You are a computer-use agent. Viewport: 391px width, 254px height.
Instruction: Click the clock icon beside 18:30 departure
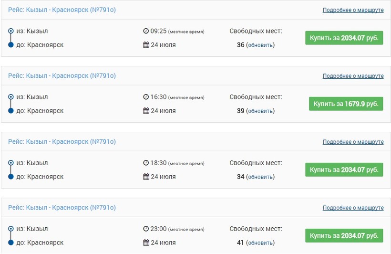[x=146, y=163]
